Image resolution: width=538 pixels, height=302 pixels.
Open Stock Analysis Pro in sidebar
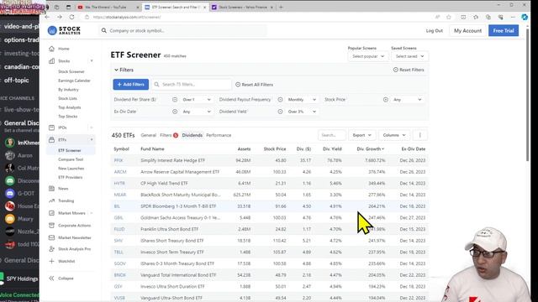tap(75, 249)
